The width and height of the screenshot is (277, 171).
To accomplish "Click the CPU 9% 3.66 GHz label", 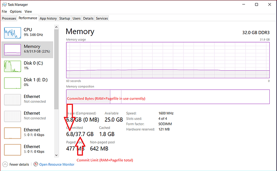I will 33,32.
